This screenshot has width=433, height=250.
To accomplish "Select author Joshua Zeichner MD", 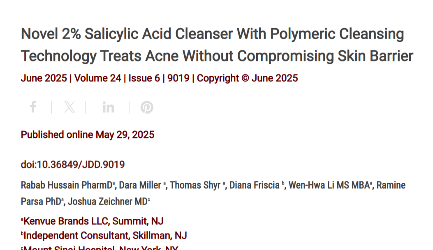I will 108,202.
